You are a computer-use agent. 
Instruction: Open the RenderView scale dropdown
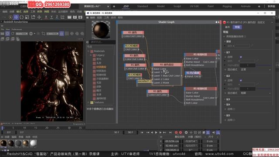point(52,34)
